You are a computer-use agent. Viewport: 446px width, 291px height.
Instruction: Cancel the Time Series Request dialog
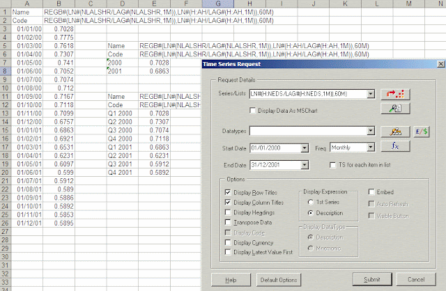point(416,280)
